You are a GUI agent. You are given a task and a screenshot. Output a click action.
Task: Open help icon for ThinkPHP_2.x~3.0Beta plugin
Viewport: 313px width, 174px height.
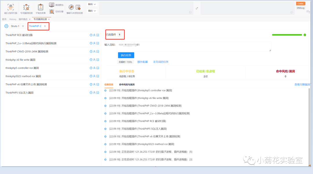point(91,43)
